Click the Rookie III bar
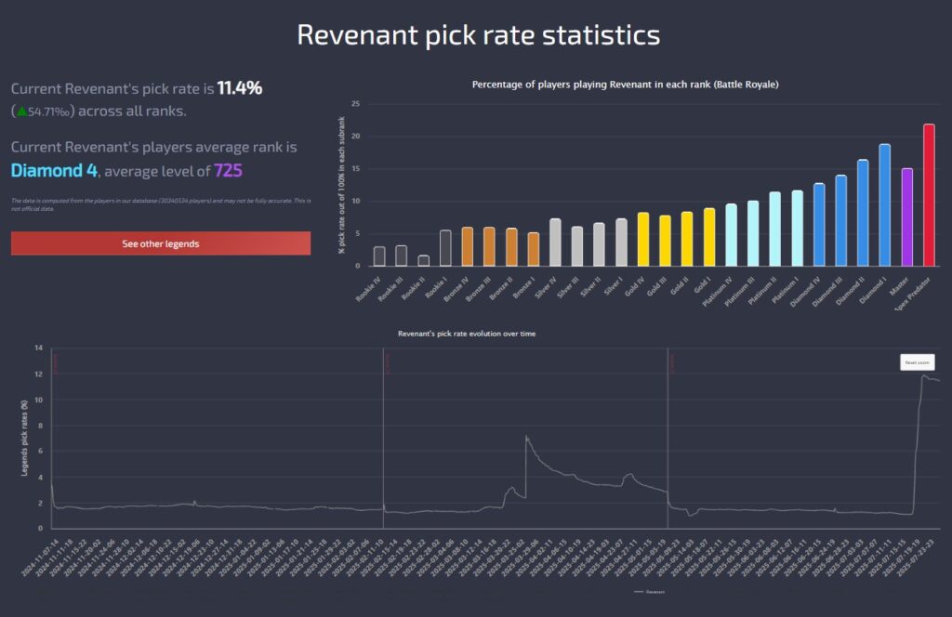The image size is (952, 617). tap(401, 256)
